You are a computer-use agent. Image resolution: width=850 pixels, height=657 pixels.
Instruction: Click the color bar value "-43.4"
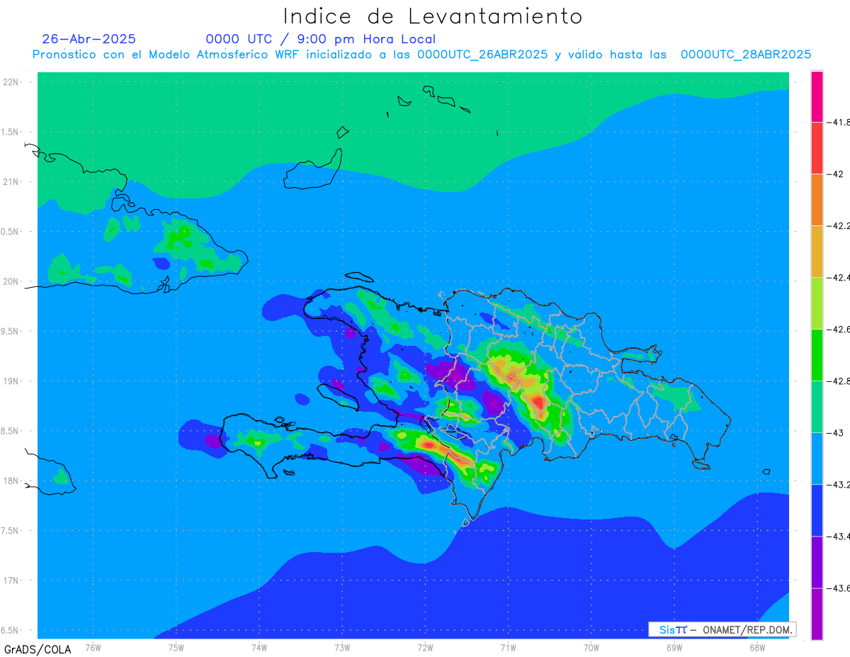pyautogui.click(x=839, y=537)
